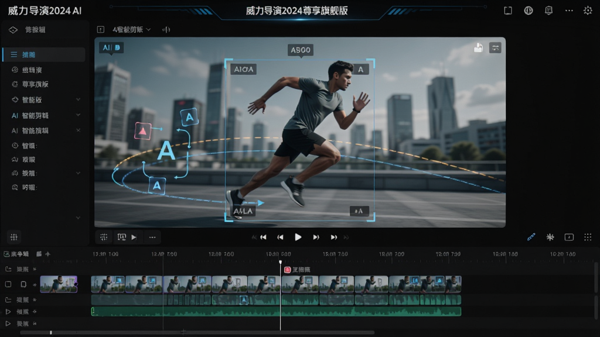
Task: Click the globe icon in title bar
Action: coord(529,11)
